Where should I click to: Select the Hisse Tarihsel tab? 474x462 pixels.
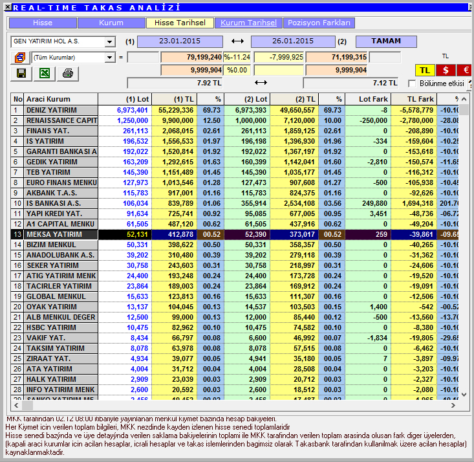(180, 23)
